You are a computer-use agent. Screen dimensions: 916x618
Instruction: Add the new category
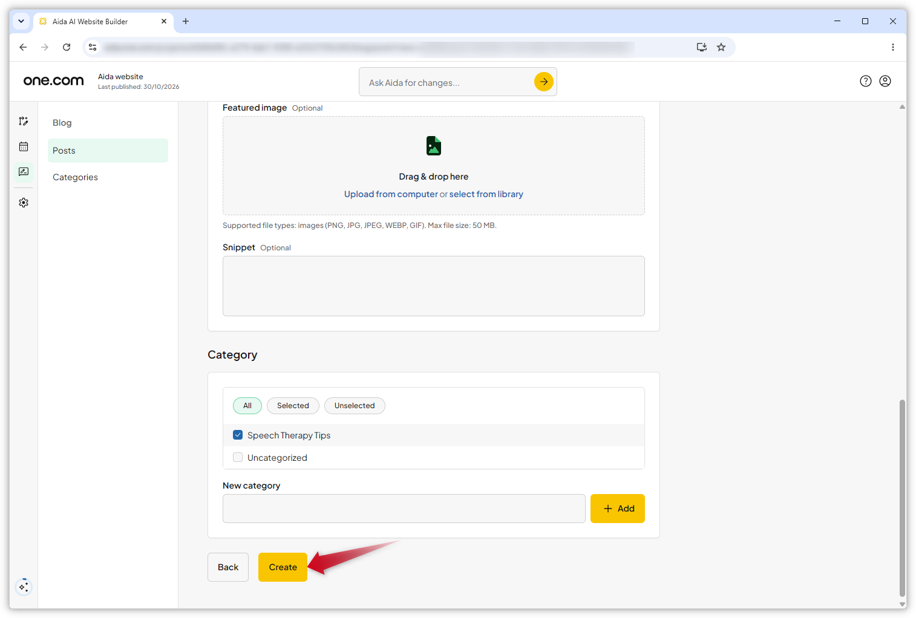coord(618,509)
